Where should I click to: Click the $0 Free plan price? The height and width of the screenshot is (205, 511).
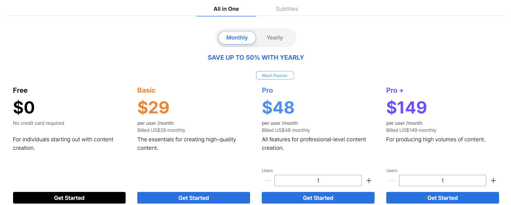click(x=24, y=107)
